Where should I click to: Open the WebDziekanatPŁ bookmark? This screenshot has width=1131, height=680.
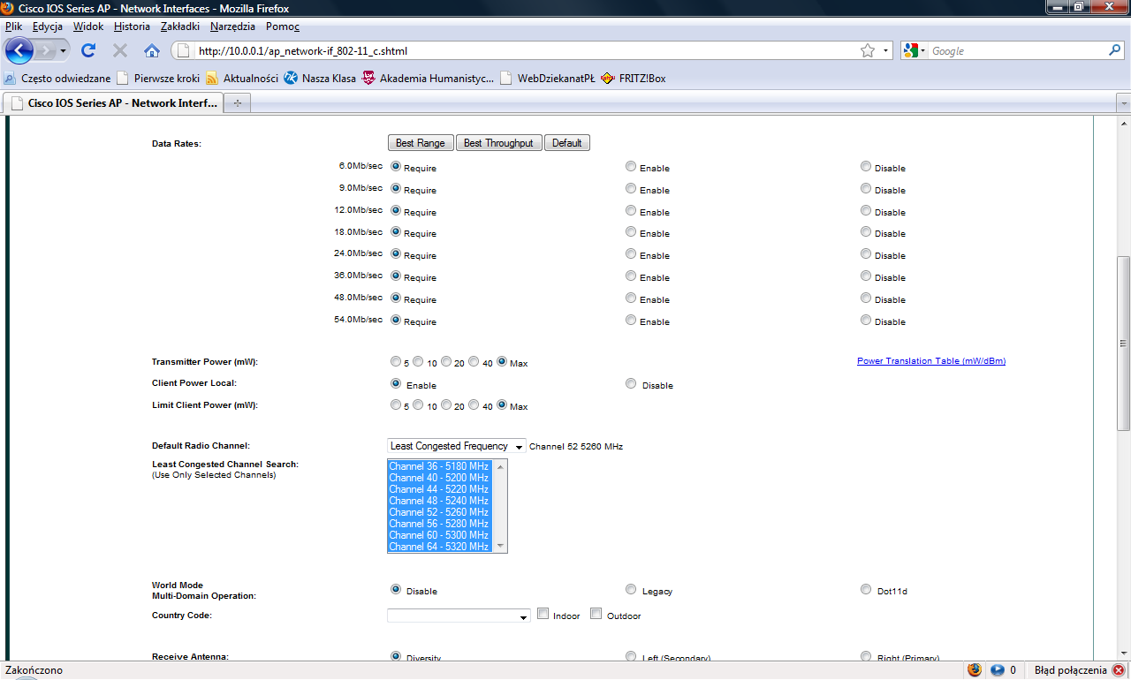tap(547, 78)
